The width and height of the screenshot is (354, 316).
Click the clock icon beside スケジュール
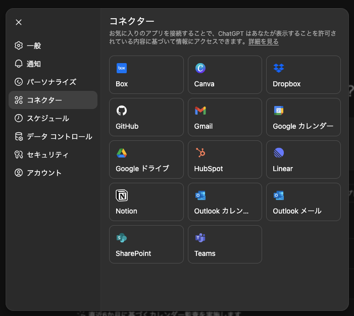pyautogui.click(x=19, y=118)
